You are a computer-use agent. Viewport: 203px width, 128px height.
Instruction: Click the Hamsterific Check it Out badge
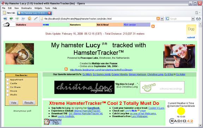click(x=53, y=122)
